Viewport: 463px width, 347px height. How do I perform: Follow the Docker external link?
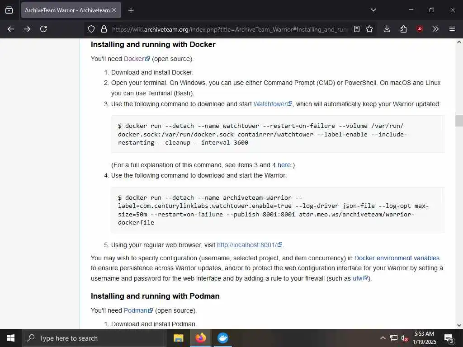tap(137, 59)
